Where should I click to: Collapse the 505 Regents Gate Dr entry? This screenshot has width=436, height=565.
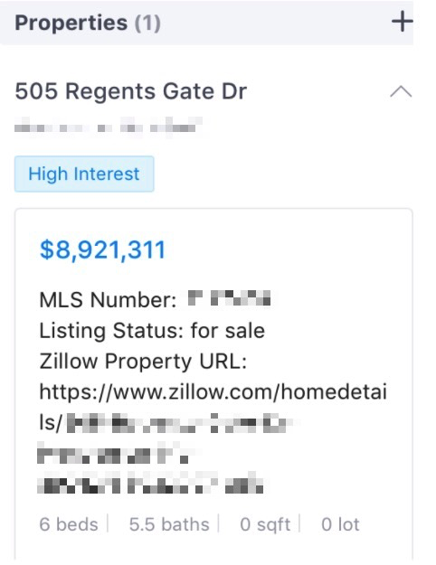click(x=401, y=92)
